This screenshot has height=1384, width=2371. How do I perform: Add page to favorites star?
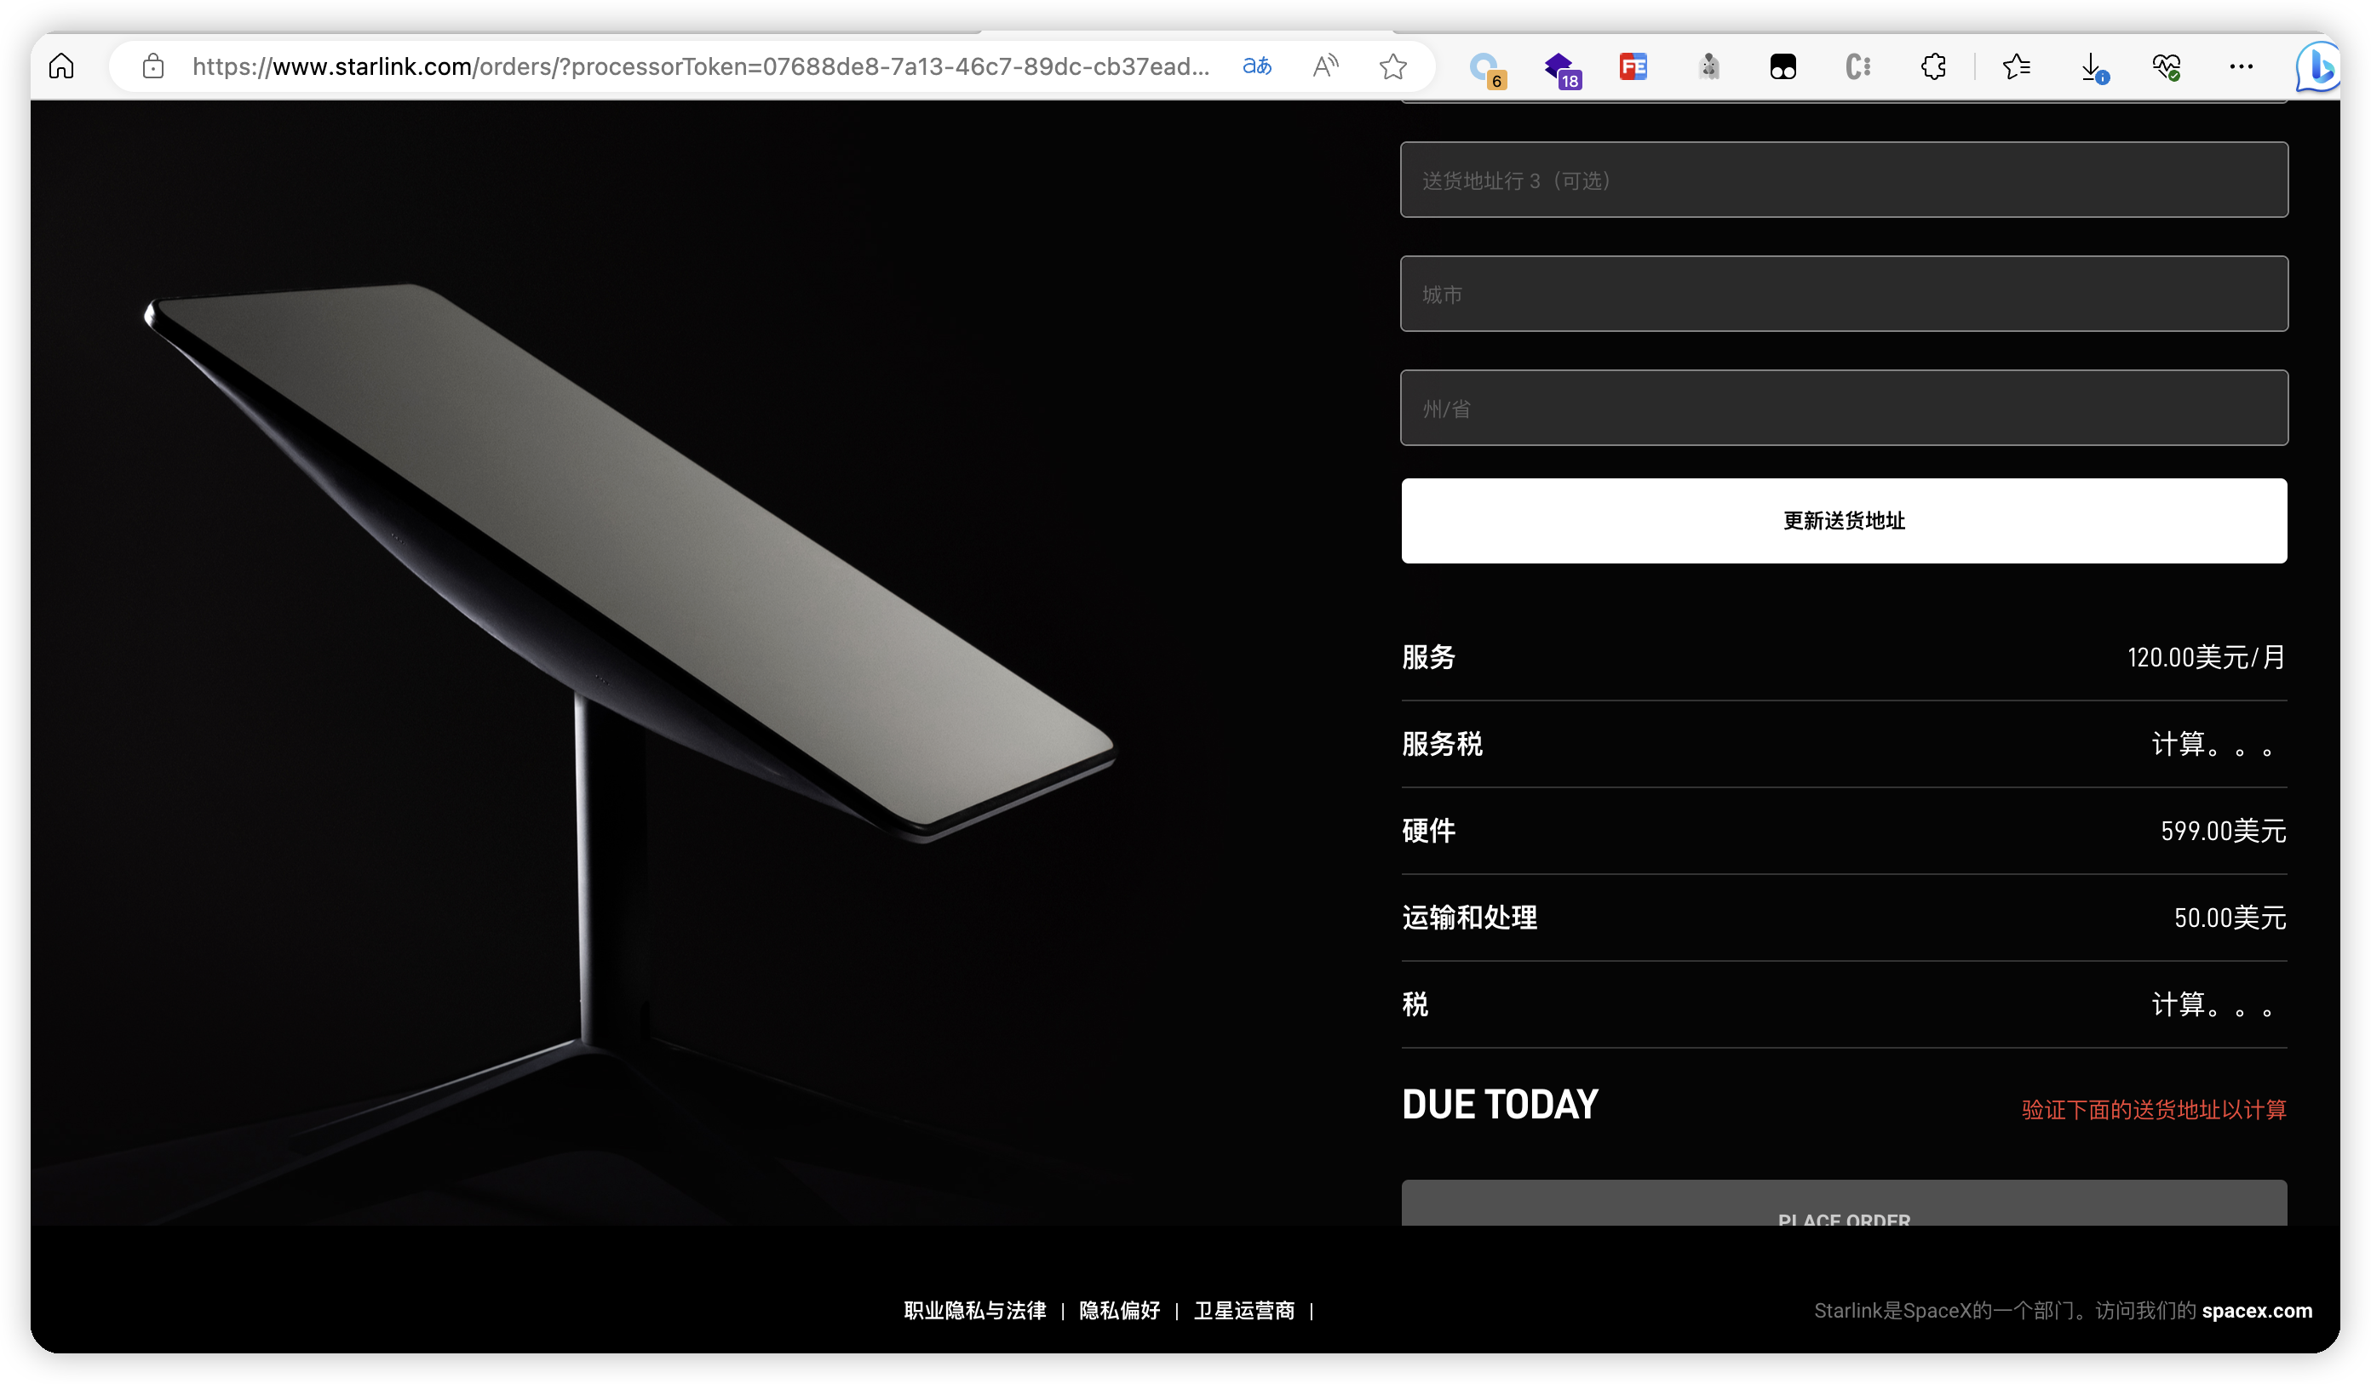click(1392, 66)
